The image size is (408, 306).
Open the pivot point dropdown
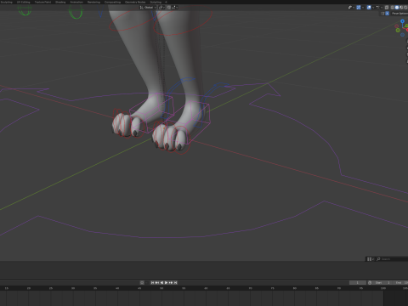coord(161,8)
